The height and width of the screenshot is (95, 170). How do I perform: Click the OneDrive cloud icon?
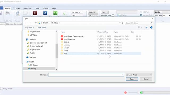tap(27, 57)
